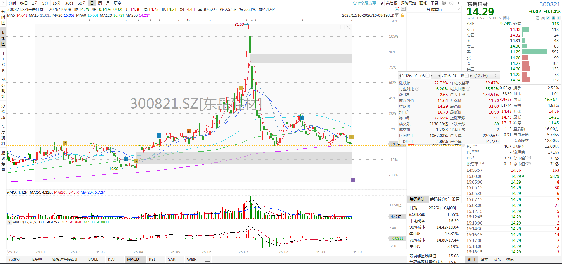Viewport: 562px width, 264px height.
Task: Select the RSI indicator tab
Action: (152, 259)
